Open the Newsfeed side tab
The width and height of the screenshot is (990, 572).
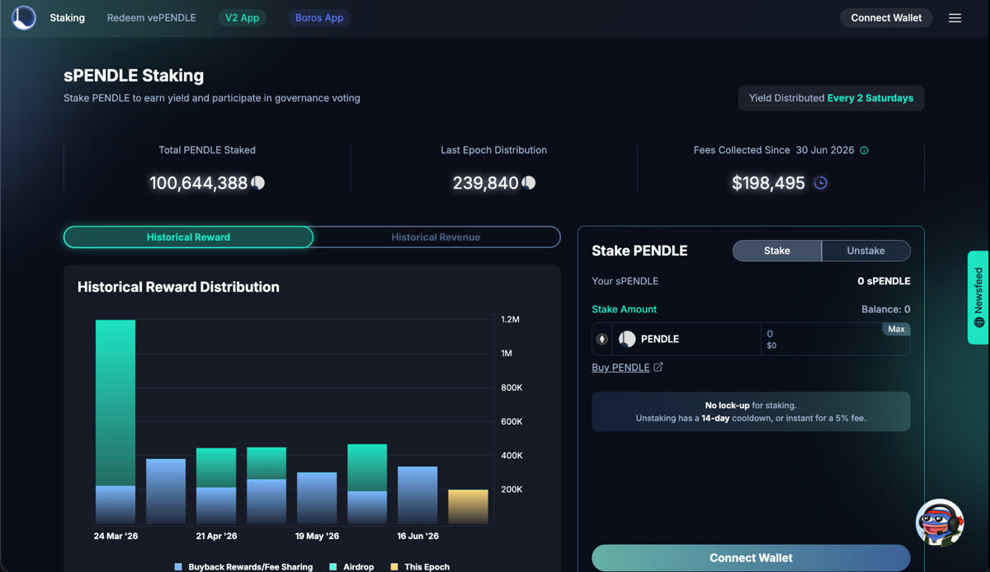(978, 297)
